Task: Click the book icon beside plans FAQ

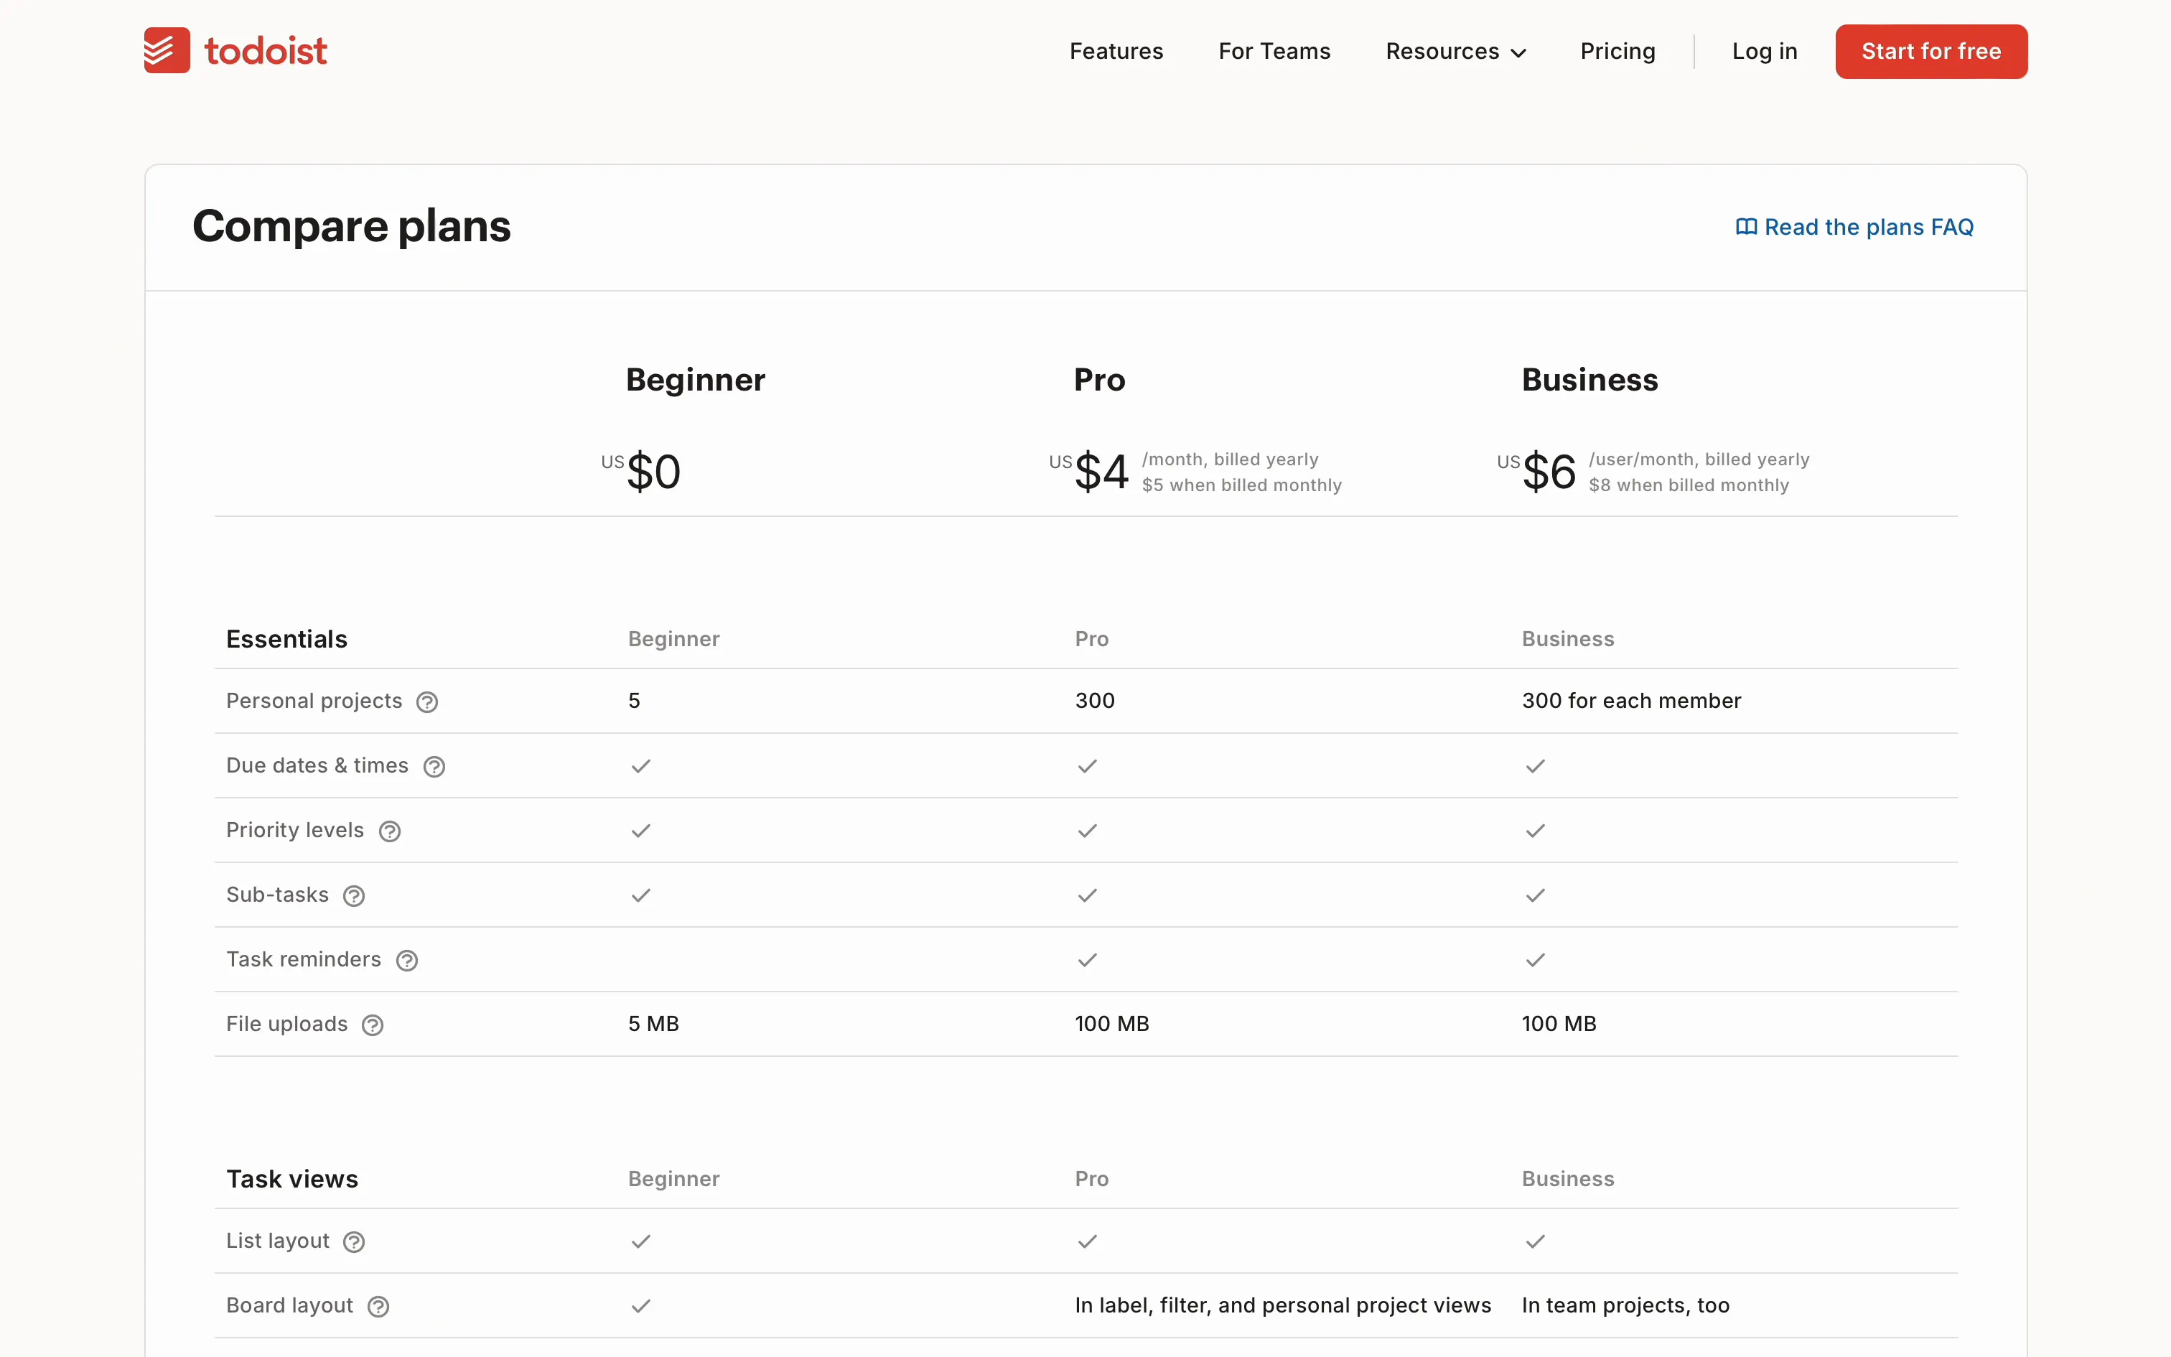Action: pyautogui.click(x=1746, y=227)
